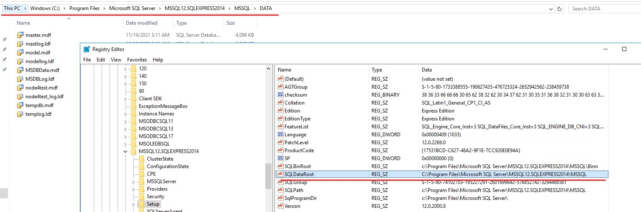Expand the MSODBCSQL11 registry key
Image resolution: width=641 pixels, height=212 pixels.
(x=125, y=121)
